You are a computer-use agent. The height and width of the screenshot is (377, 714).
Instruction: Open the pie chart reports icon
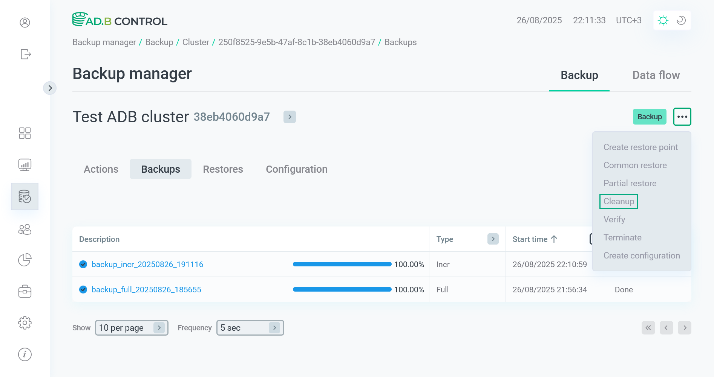(x=25, y=260)
